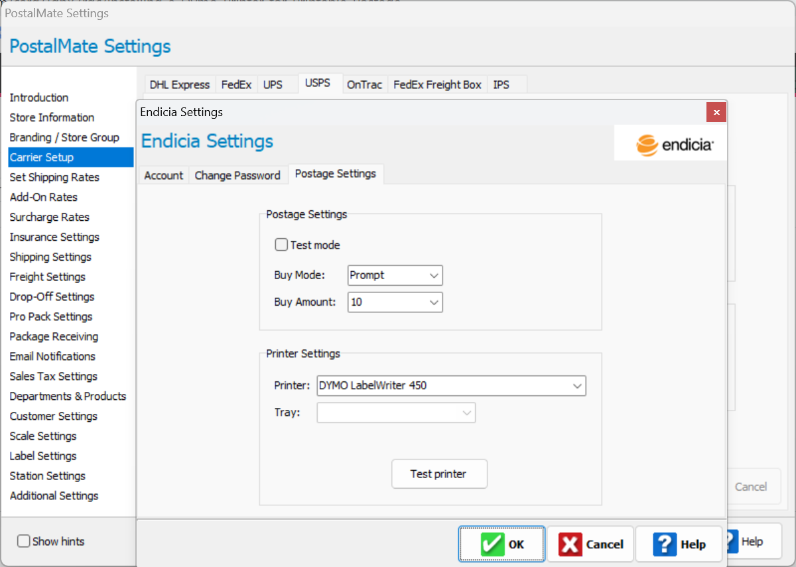Open Departments & Products settings
This screenshot has width=796, height=567.
(68, 396)
